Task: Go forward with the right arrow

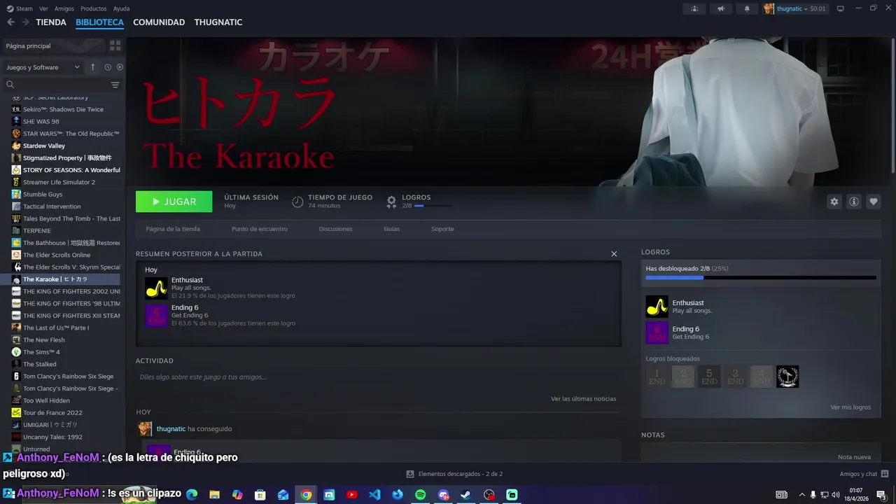Action: [25, 22]
